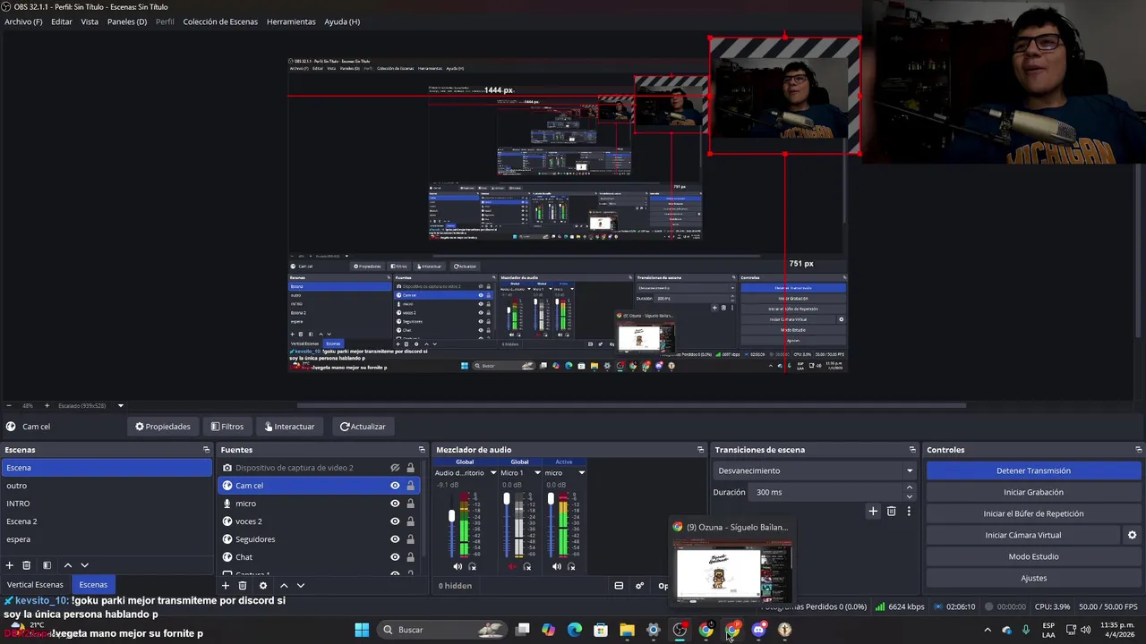Open the Micro 1 mixer channel dropdown
1146x644 pixels.
coord(537,473)
